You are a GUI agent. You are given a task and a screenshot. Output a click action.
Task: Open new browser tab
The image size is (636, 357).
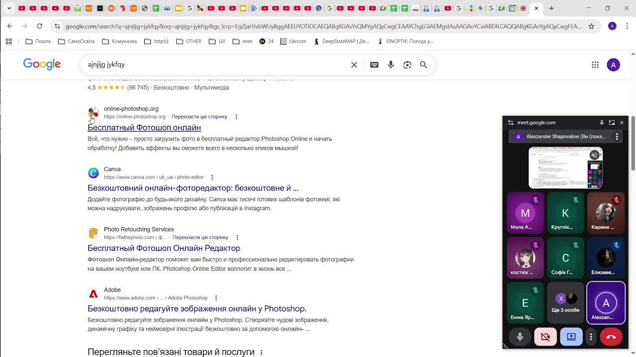[x=552, y=8]
